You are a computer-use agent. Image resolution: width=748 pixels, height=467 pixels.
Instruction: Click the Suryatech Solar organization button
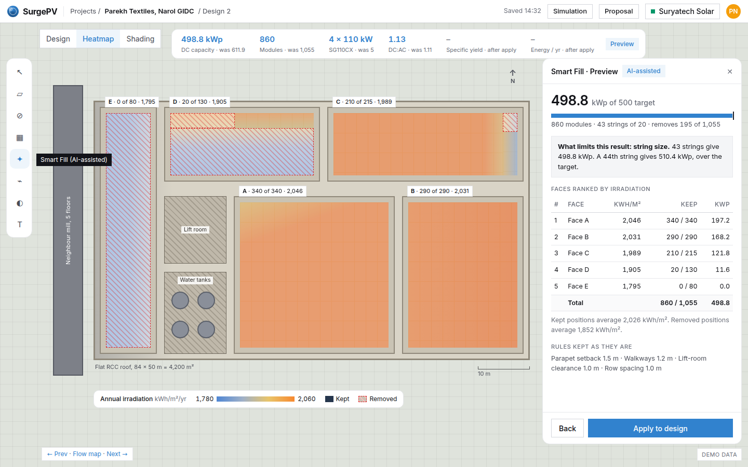[682, 11]
